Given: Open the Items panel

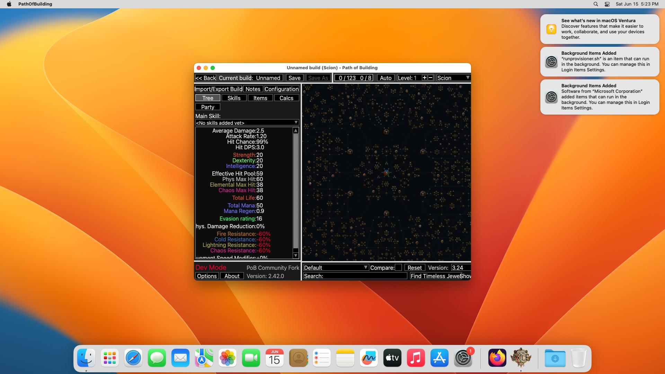Looking at the screenshot, I should (x=260, y=98).
